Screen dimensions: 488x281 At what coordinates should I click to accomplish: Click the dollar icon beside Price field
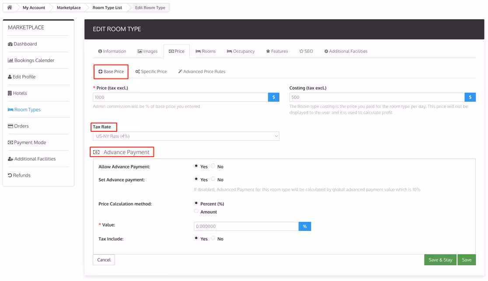(x=274, y=97)
